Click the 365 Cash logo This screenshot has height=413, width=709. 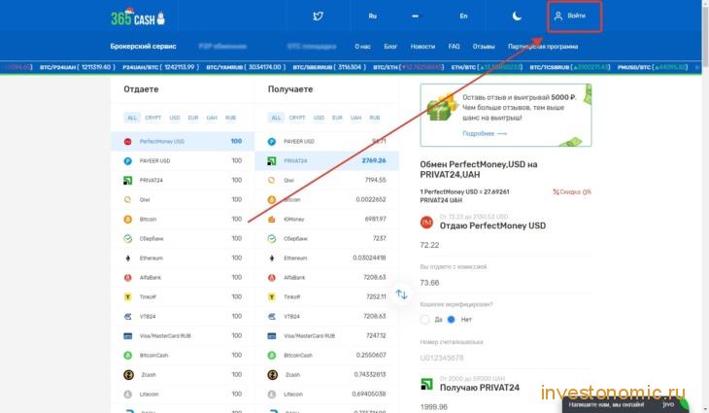pos(138,17)
